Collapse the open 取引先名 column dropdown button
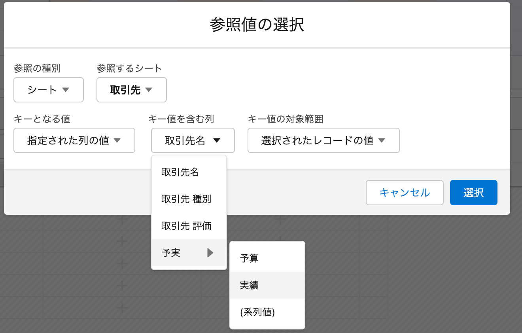Viewport: 522px width, 333px height. [193, 140]
